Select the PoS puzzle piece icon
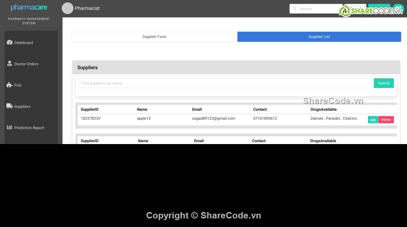The width and height of the screenshot is (407, 227). (9, 85)
